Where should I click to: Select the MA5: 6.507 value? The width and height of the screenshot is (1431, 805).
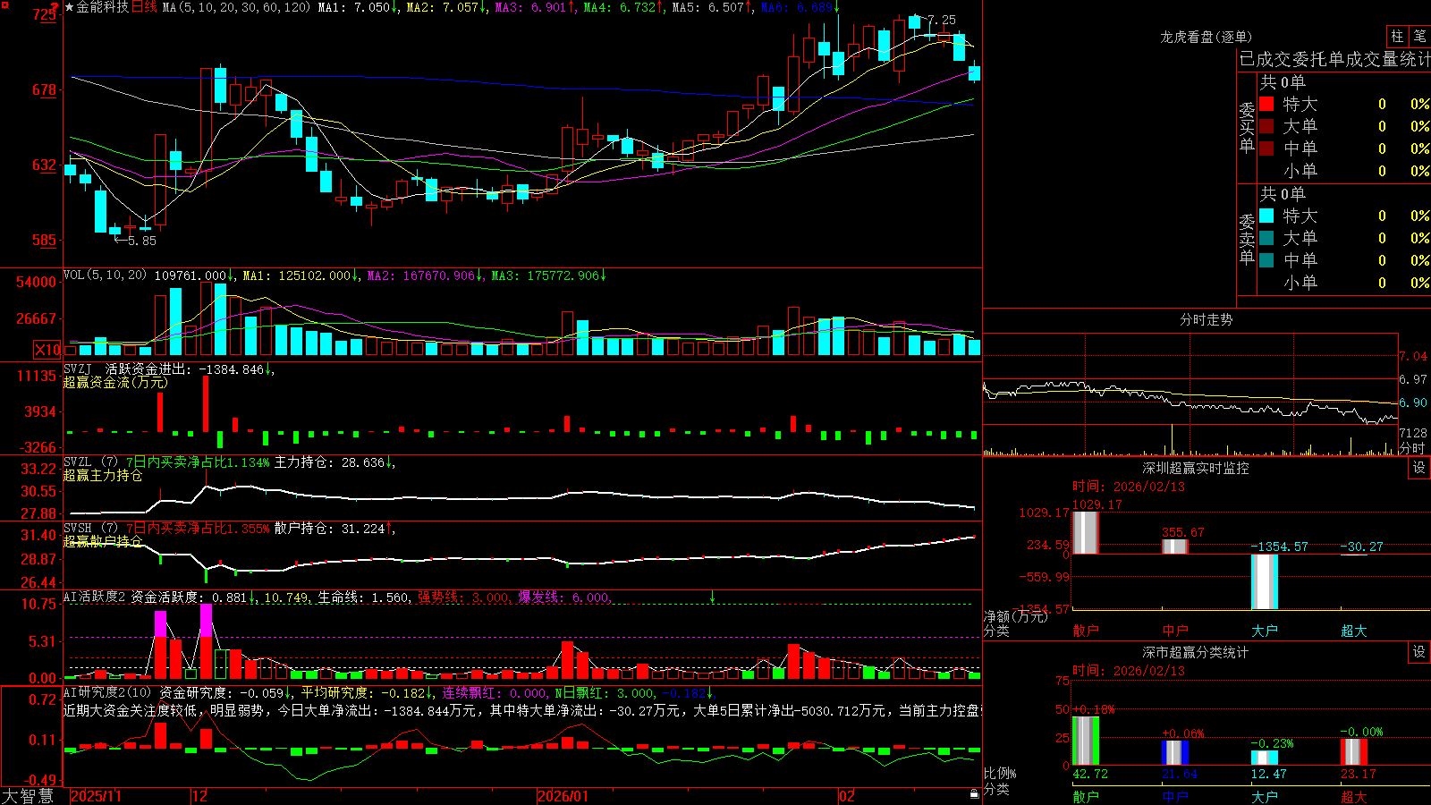click(x=708, y=7)
